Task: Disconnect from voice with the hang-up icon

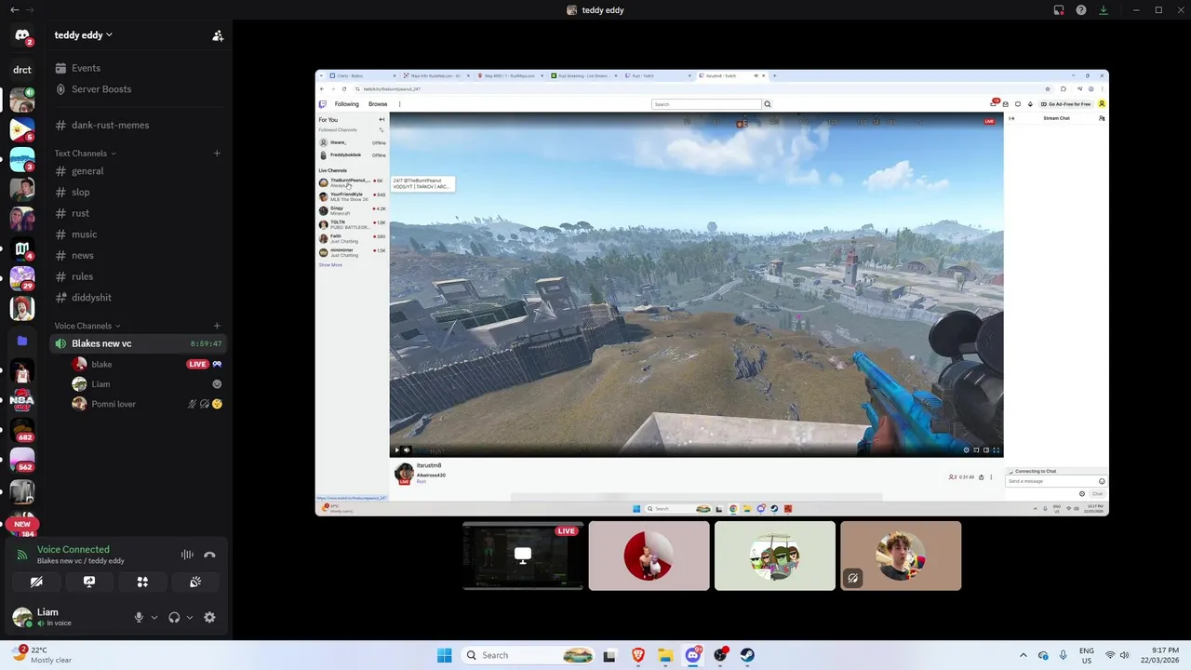Action: (x=209, y=555)
